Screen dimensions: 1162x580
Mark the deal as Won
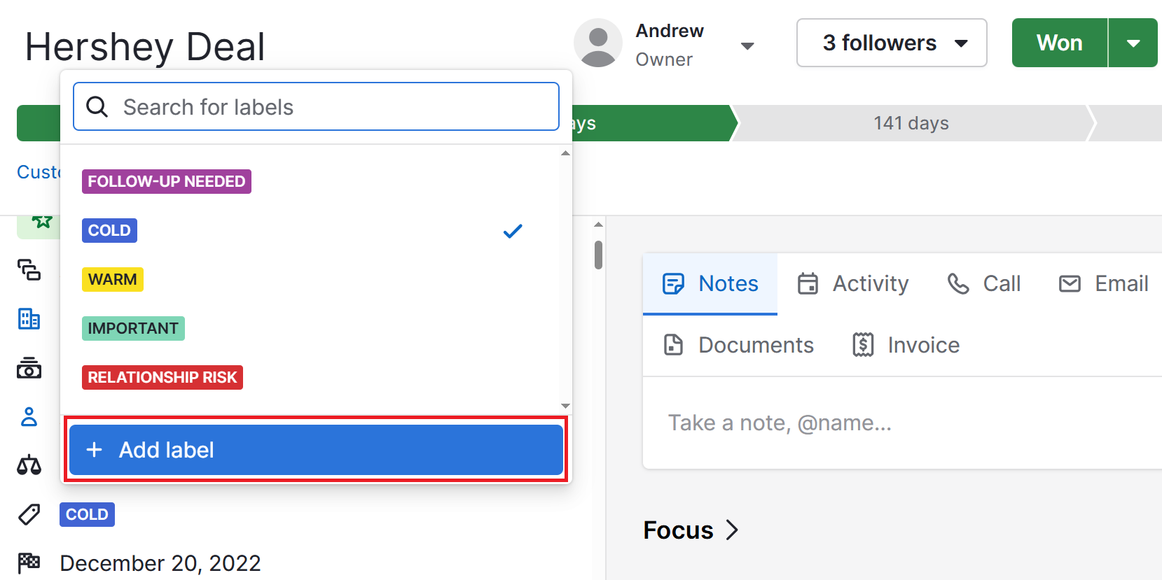(x=1059, y=43)
